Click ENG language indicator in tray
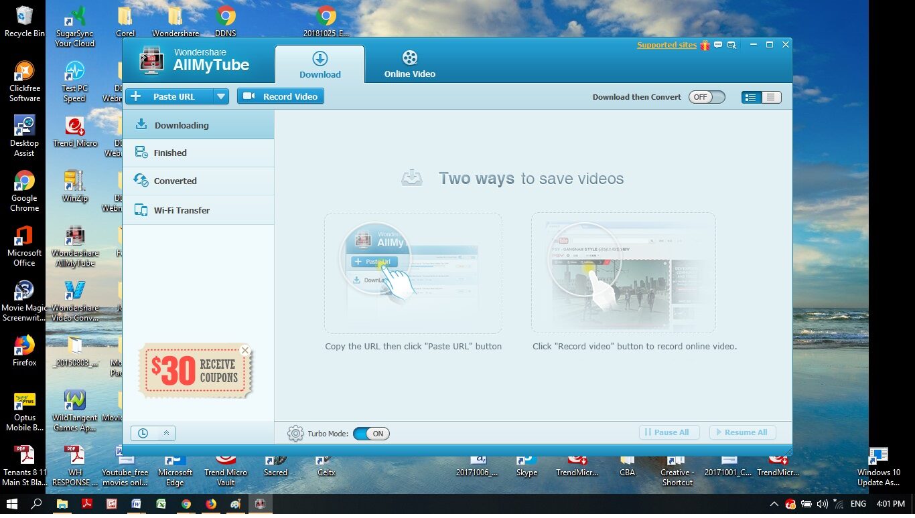 click(x=858, y=504)
